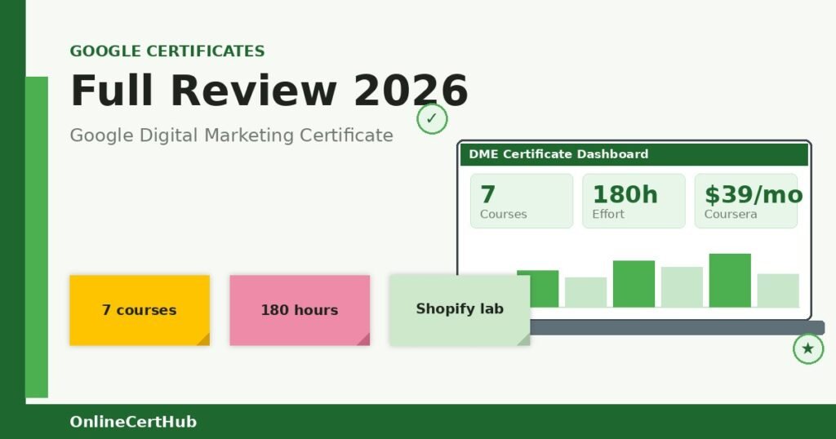Select the yellow "7 courses" sticky note
Viewport: 836px width, 439px height.
[140, 310]
